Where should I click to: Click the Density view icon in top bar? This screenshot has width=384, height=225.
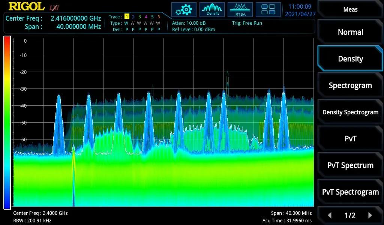[x=212, y=10]
